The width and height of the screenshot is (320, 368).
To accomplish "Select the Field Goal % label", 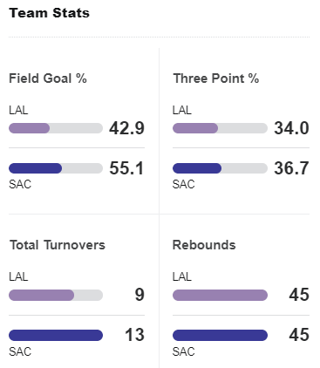I will [x=48, y=78].
